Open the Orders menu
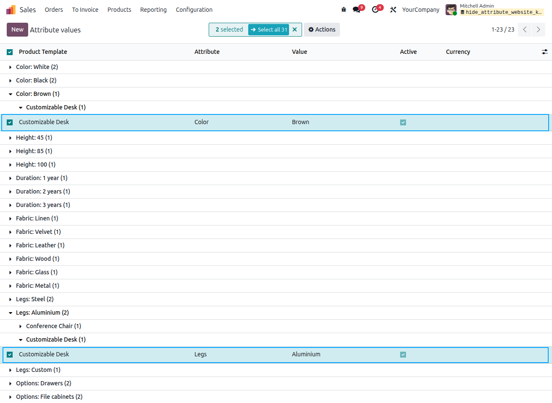 pos(54,10)
